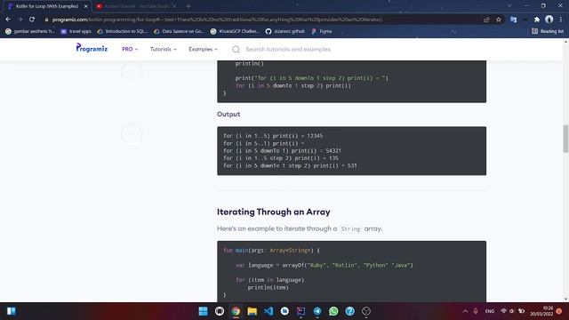Viewport: 569px width, 320px height.
Task: Click the Output label
Action: point(228,115)
